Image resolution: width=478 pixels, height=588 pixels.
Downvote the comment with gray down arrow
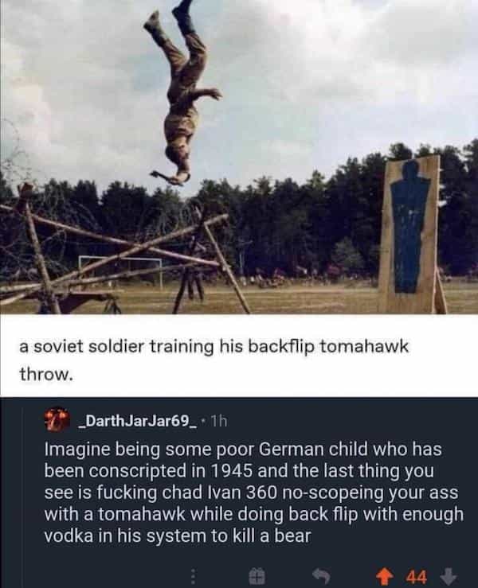pos(448,575)
